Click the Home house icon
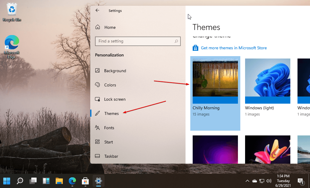The image size is (310, 188). tap(98, 27)
